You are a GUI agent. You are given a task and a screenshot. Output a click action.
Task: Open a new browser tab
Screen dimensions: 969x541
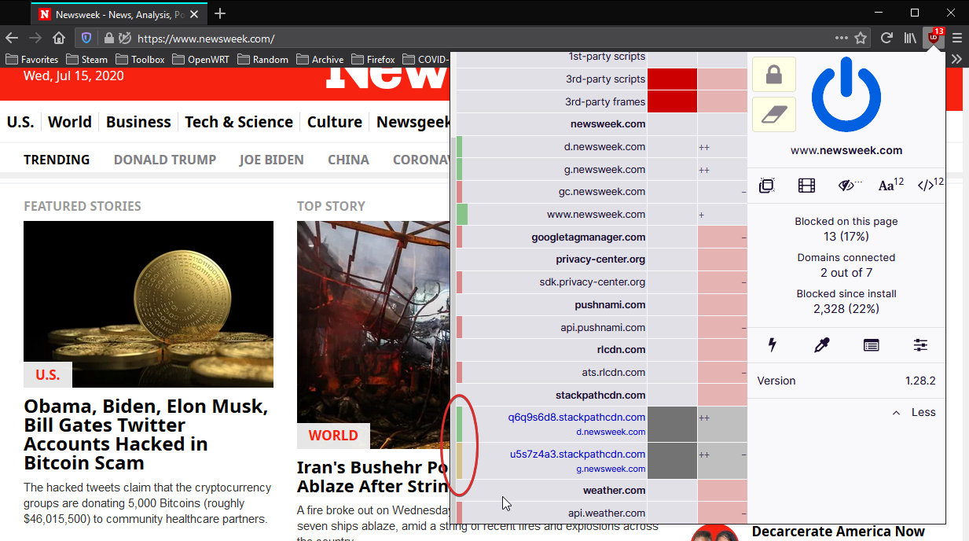tap(220, 13)
